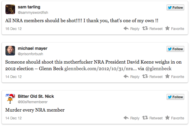Follow sam tarling's account

coord(175,7)
